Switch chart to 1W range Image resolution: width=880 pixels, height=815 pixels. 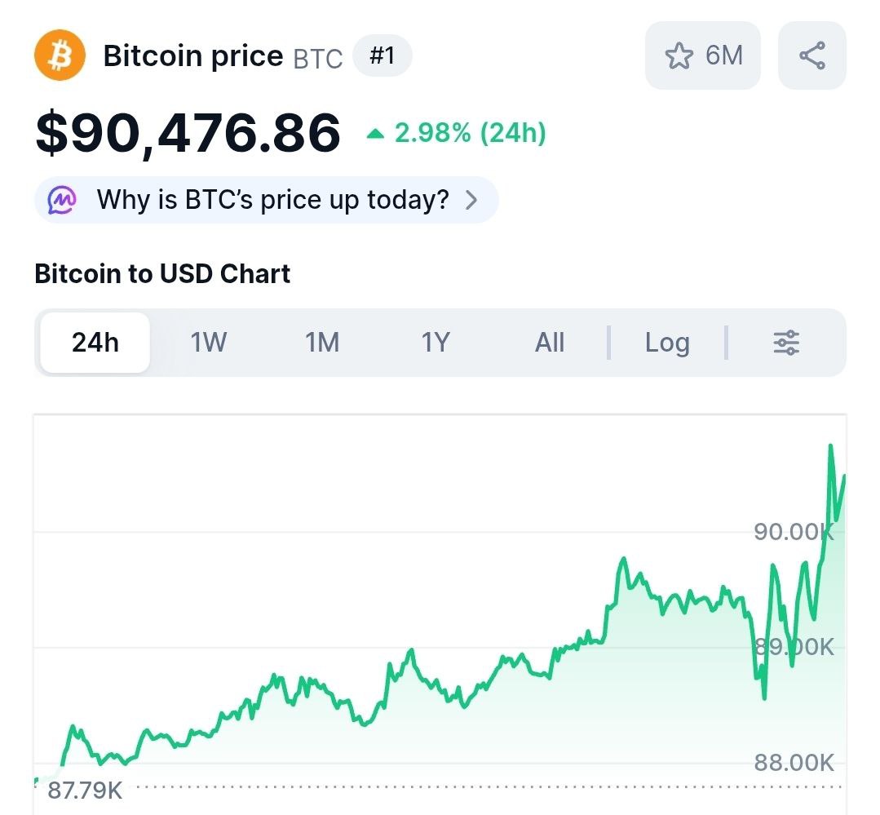point(209,343)
